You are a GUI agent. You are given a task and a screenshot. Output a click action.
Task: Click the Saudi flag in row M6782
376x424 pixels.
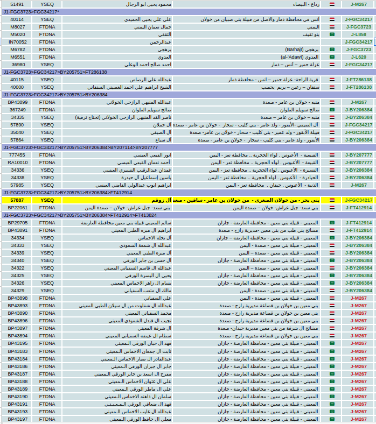pyautogui.click(x=332, y=50)
